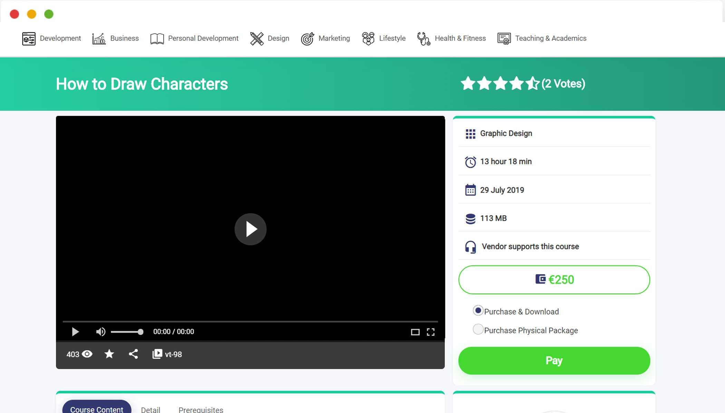The height and width of the screenshot is (413, 725).
Task: Click the clock icon beside 13 hour 18 min
Action: (x=470, y=162)
